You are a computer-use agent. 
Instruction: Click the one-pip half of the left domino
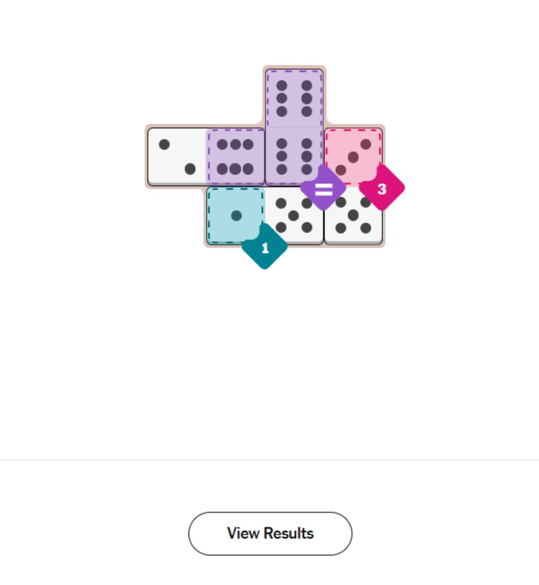[164, 145]
